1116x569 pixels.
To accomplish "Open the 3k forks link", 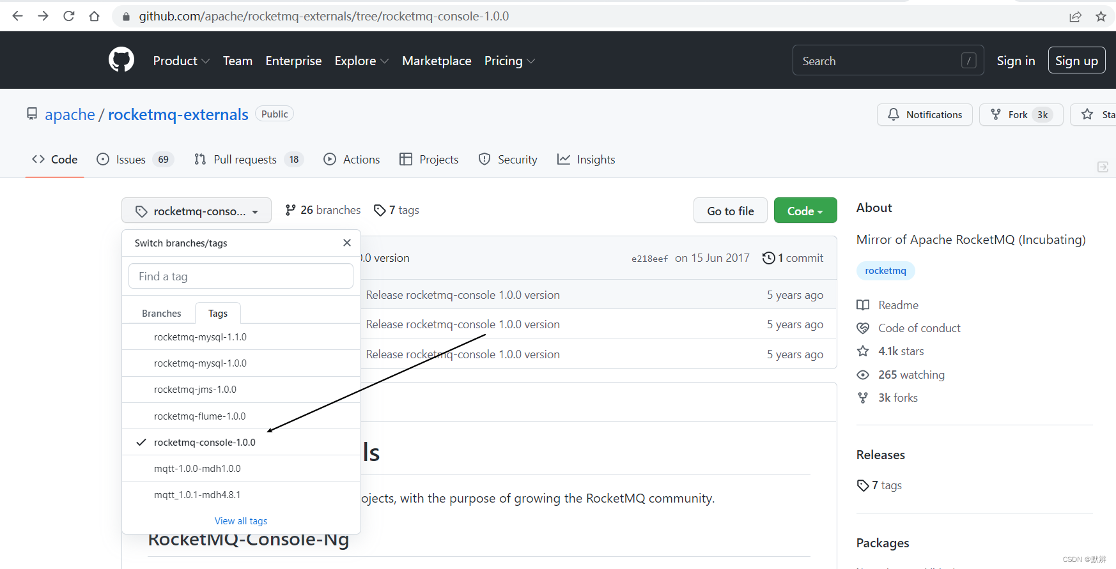I will (887, 398).
